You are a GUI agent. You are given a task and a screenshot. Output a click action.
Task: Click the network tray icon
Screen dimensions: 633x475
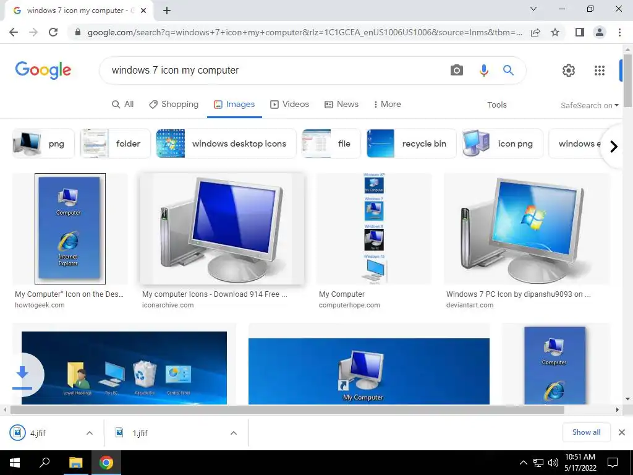coord(538,463)
